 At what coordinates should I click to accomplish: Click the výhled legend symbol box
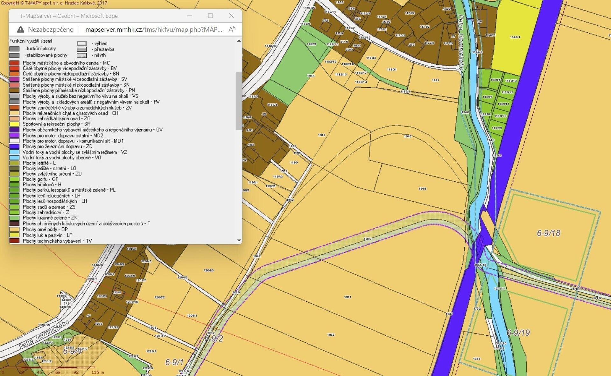click(x=82, y=44)
